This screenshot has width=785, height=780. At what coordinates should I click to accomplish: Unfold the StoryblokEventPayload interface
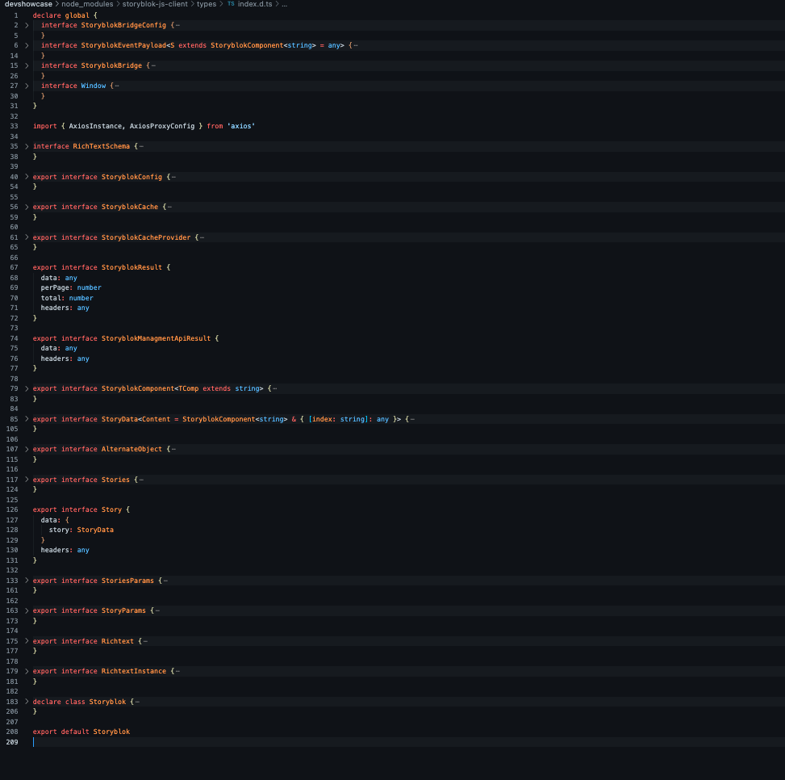[x=26, y=45]
